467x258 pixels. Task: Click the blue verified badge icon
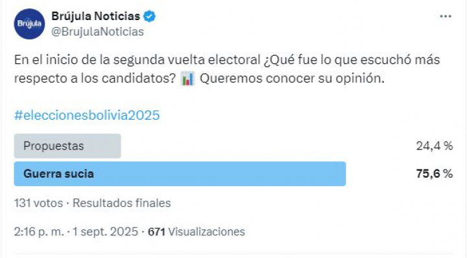coord(150,16)
